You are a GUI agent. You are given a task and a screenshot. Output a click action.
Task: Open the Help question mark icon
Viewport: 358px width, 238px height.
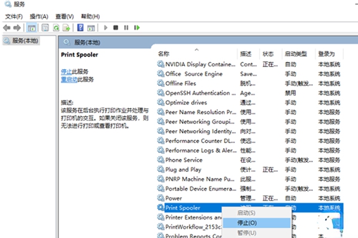click(x=81, y=28)
